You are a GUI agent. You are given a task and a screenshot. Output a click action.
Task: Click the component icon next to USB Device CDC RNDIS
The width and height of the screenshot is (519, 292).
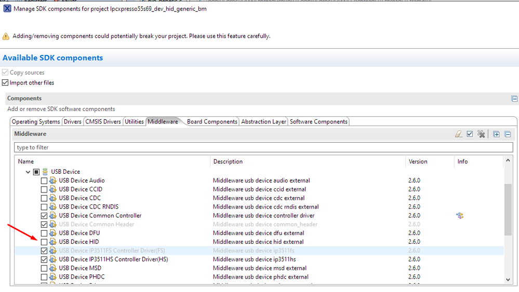53,207
